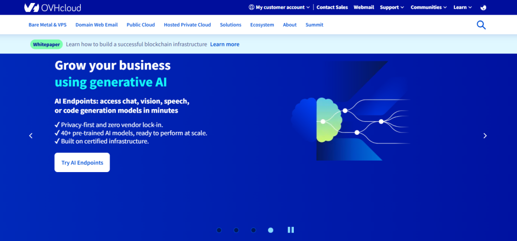Image resolution: width=517 pixels, height=241 pixels.
Task: Open About menu
Action: (290, 25)
